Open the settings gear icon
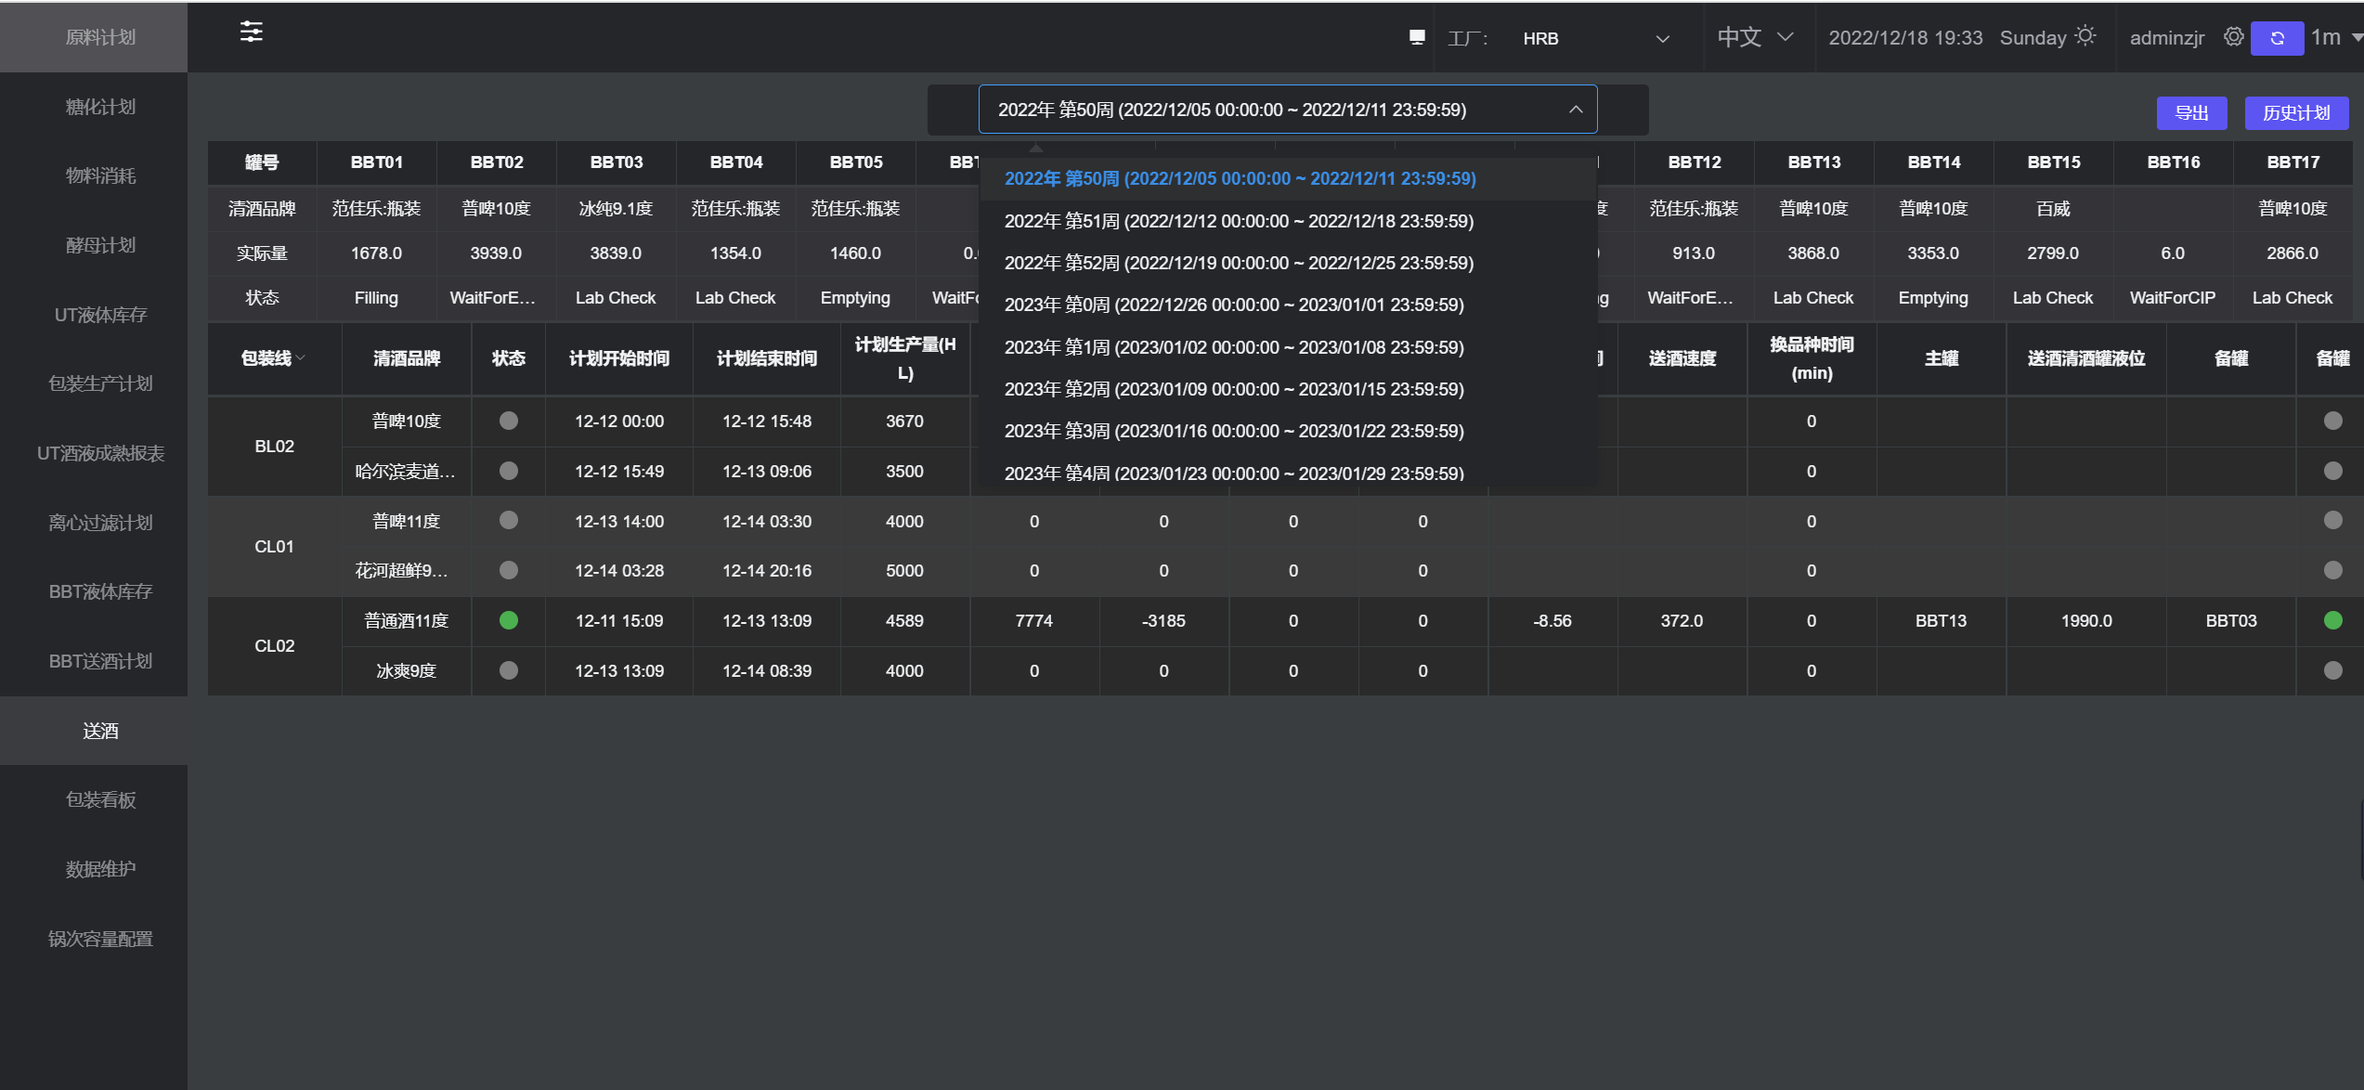Screen dimensions: 2364x1090 [x=2234, y=37]
